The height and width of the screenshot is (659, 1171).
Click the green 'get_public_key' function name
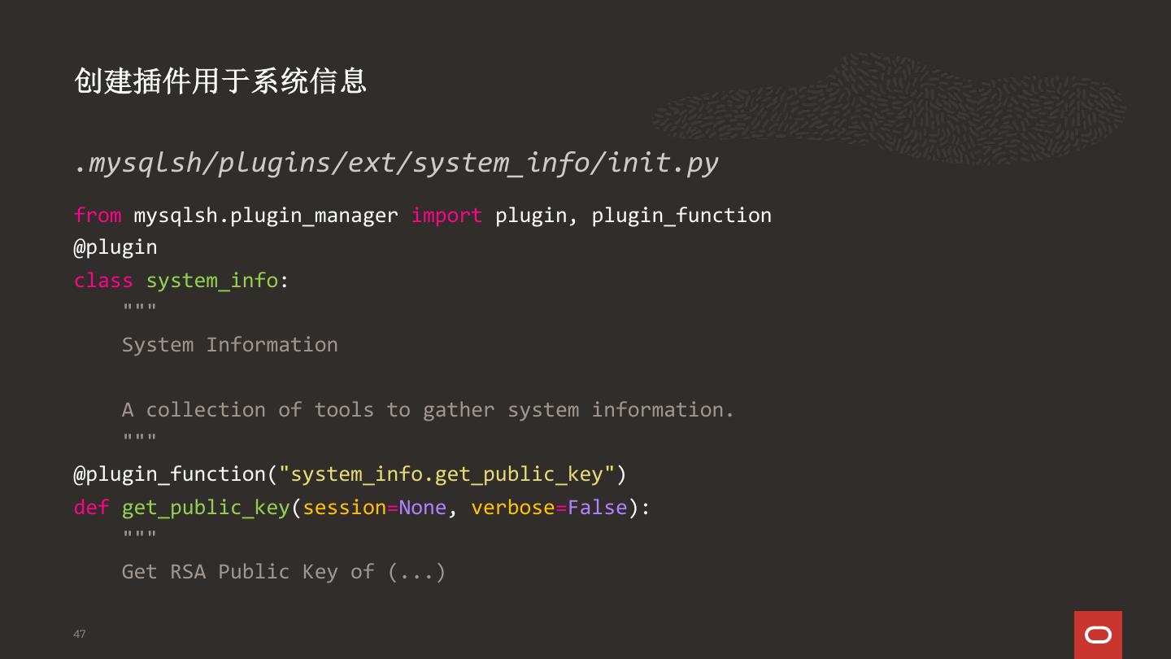pos(206,508)
